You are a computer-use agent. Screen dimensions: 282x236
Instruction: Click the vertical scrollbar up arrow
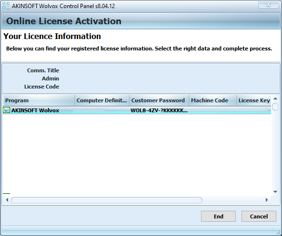coord(275,98)
